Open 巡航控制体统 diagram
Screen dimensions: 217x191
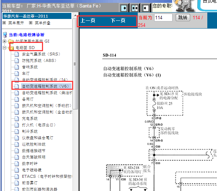pos(34,145)
